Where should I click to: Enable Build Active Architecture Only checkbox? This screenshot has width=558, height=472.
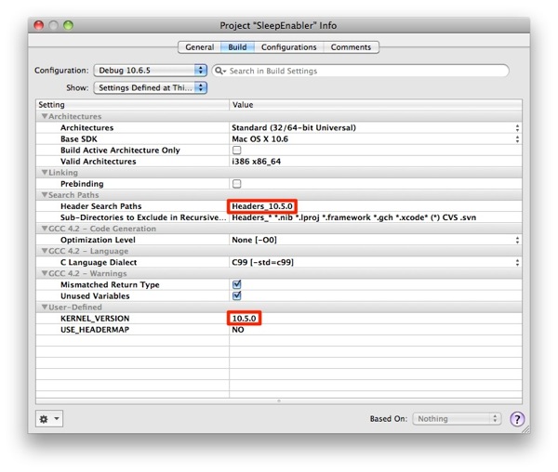[x=236, y=150]
